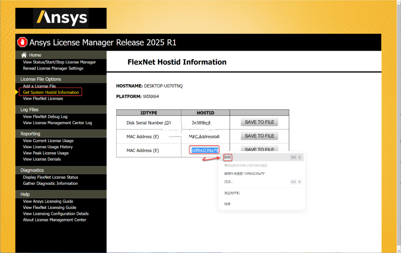
Task: Click SAVE TO FILE for 10ffe0239a79 row
Action: 259,149
